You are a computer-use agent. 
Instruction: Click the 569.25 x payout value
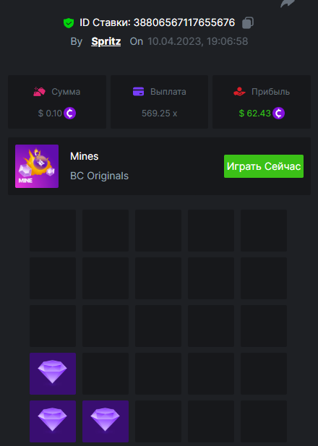(x=159, y=113)
